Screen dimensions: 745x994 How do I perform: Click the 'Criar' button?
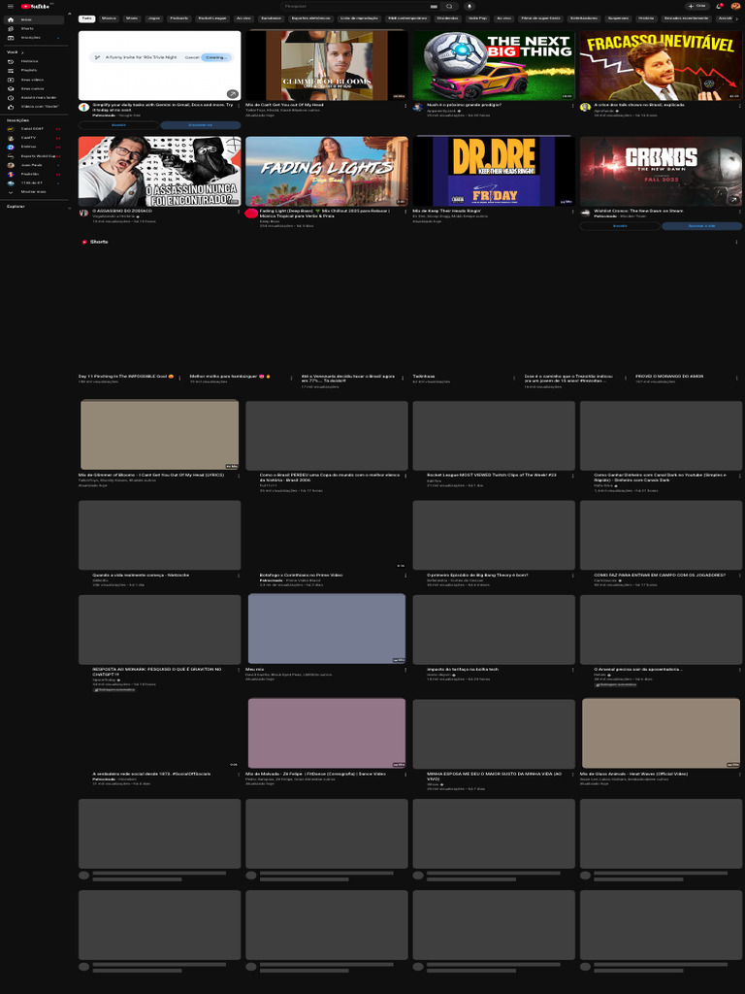point(696,6)
